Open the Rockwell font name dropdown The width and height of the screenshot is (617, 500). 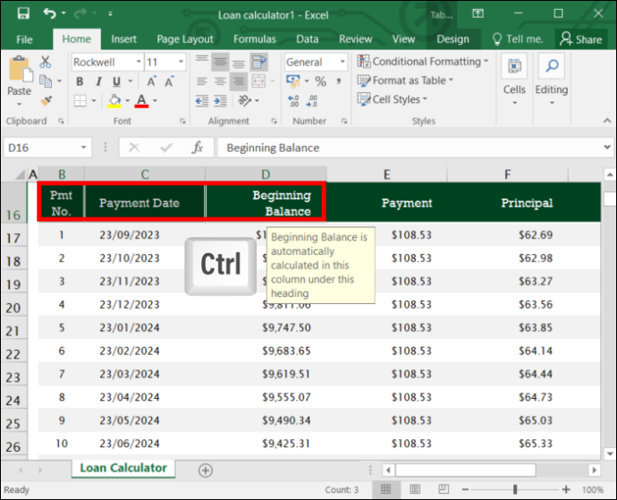[139, 62]
